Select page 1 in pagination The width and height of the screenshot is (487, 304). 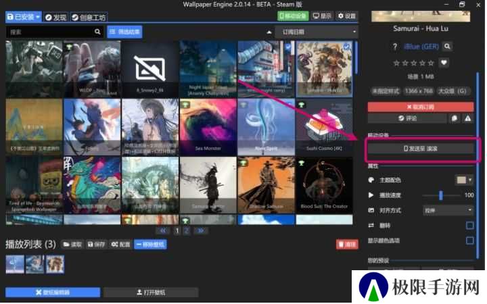(177, 230)
